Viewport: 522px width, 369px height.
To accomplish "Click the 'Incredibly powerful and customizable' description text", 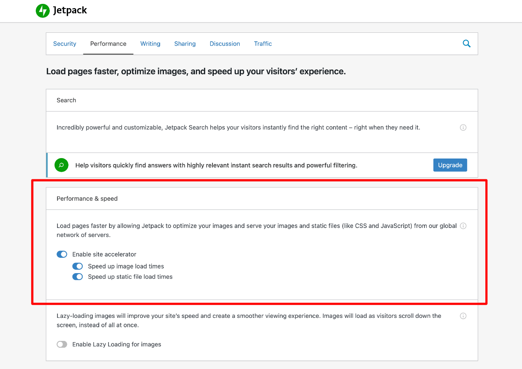I will coord(238,127).
